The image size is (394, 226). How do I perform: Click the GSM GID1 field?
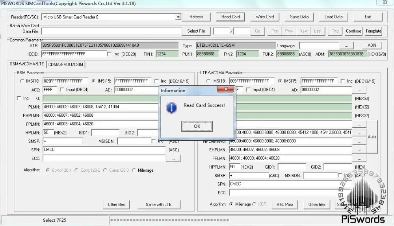105,133
